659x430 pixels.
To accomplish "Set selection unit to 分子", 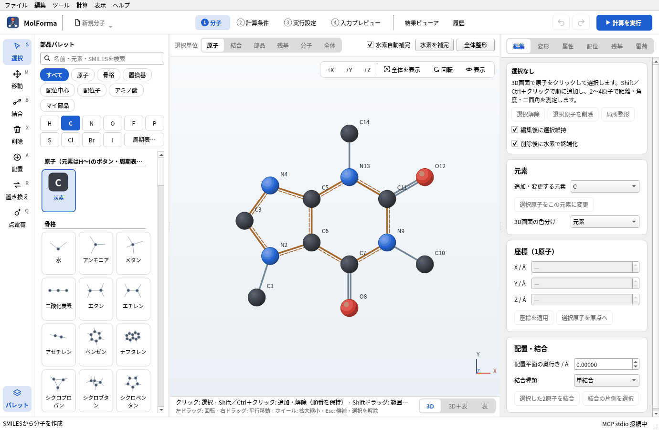I will [x=306, y=45].
